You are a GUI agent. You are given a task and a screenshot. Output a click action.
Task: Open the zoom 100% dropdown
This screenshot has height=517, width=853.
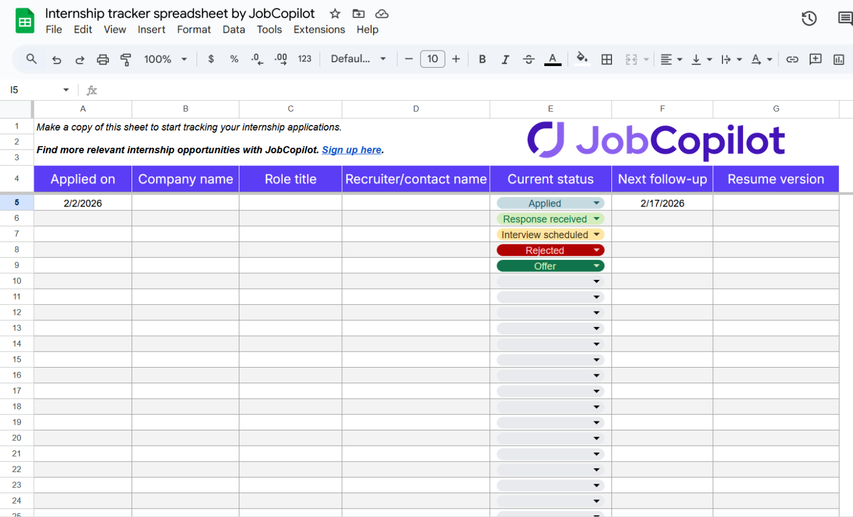(x=165, y=59)
